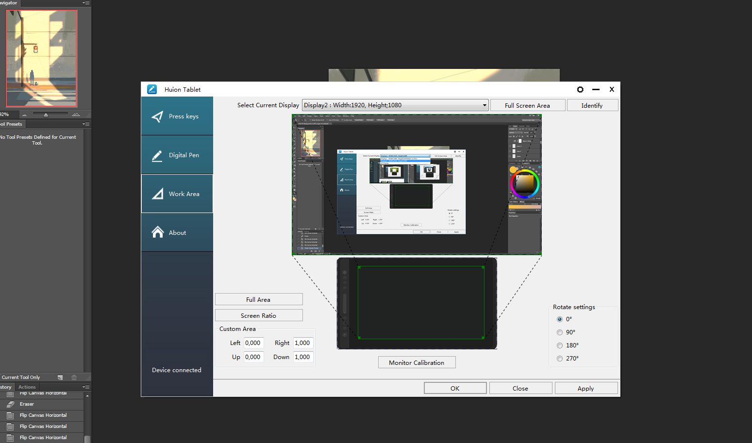Open the About section with house icon
Viewport: 752px width, 443px height.
(177, 232)
